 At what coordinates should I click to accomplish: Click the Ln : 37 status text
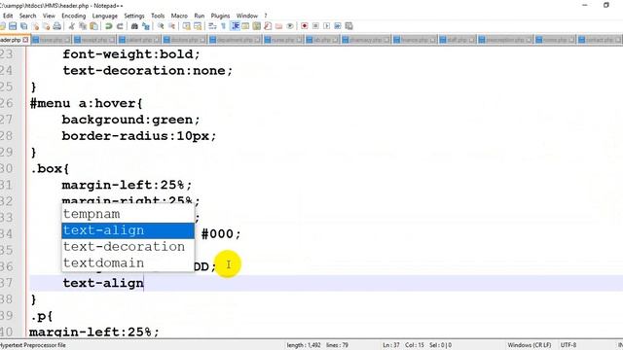pyautogui.click(x=391, y=345)
